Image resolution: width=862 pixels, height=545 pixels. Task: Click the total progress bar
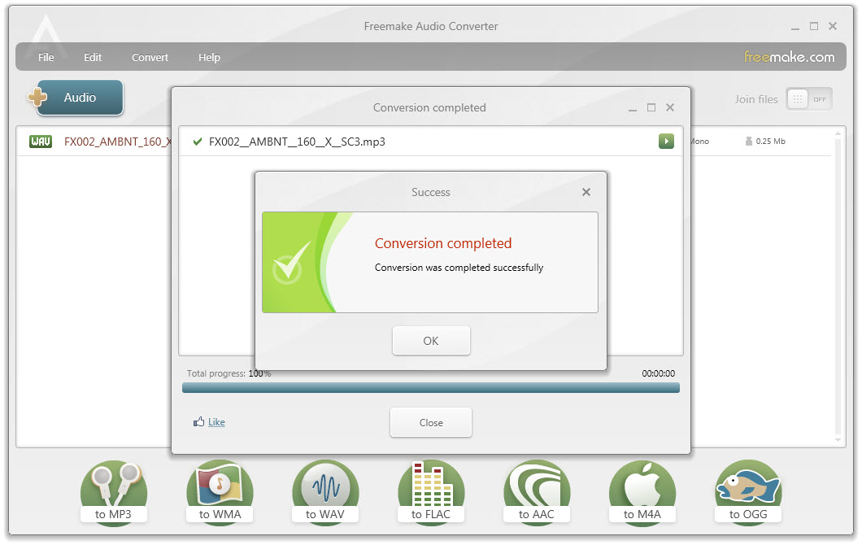click(x=430, y=388)
